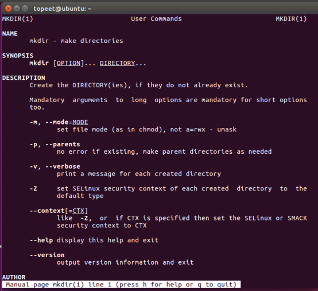Click the -v, --verbose option line
The width and height of the screenshot is (318, 291).
click(x=55, y=166)
